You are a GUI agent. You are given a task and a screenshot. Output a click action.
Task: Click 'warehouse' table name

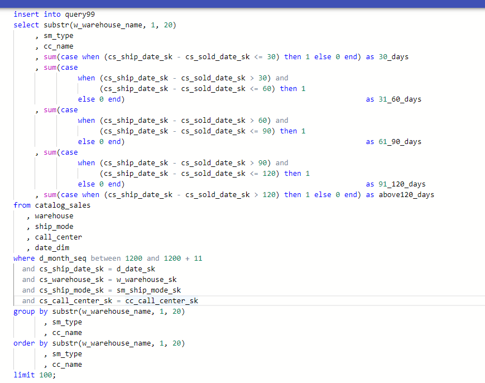click(54, 216)
